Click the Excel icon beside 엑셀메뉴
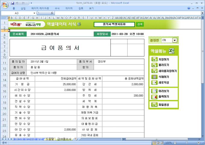The height and width of the screenshot is (145, 205). click(172, 51)
